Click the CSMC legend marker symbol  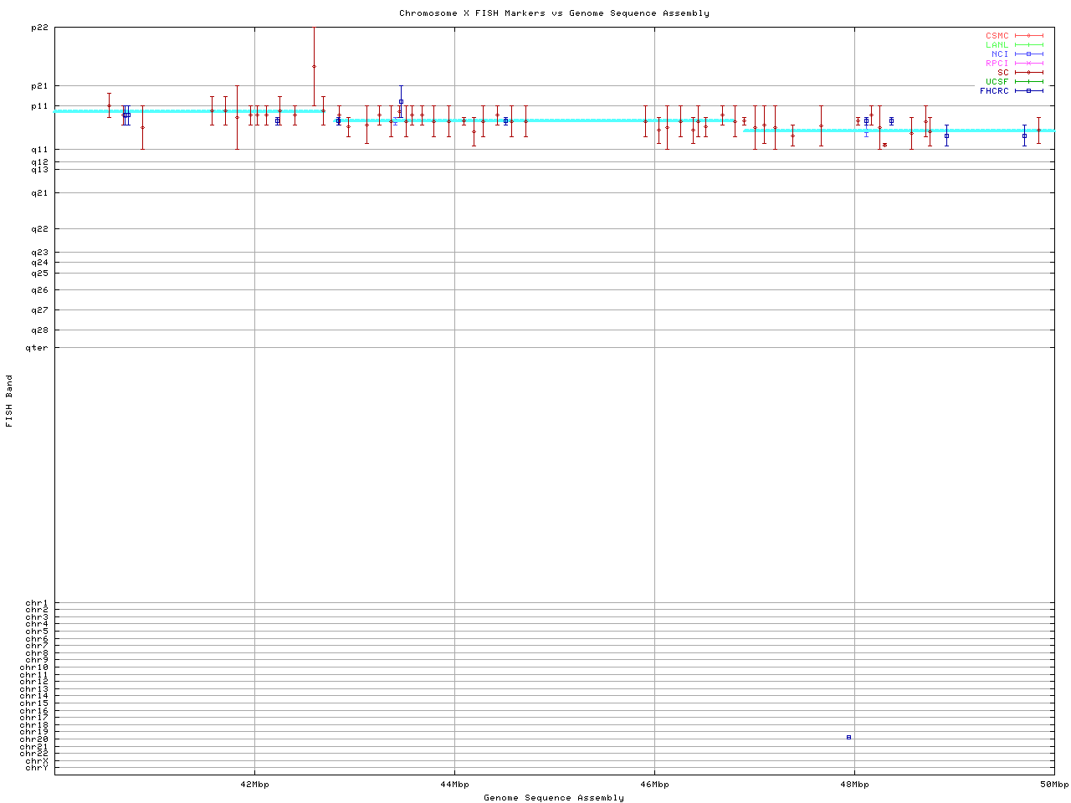(x=1028, y=36)
